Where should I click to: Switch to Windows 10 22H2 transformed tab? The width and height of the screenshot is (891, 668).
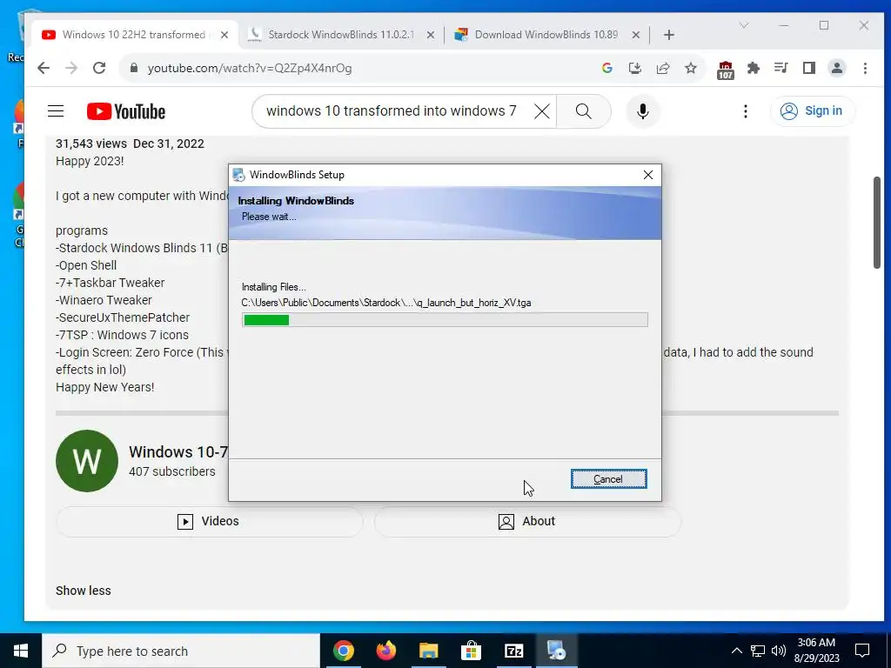tap(133, 35)
